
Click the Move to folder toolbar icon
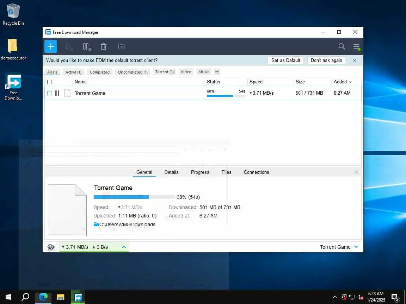click(121, 46)
